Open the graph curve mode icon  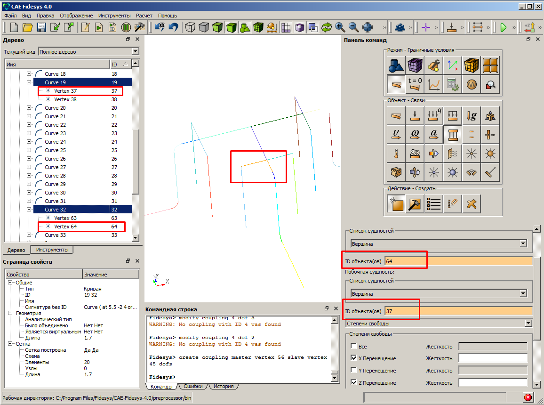click(434, 84)
